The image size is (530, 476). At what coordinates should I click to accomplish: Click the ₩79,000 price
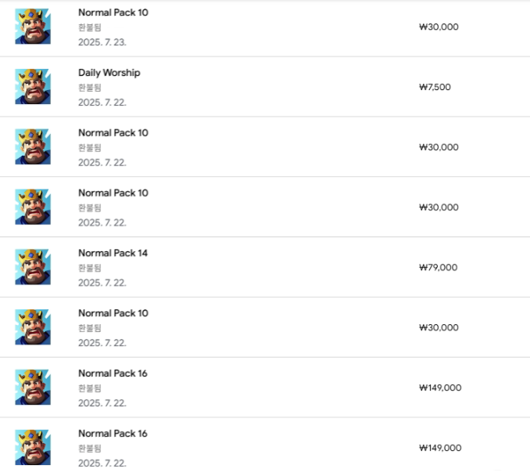point(439,268)
